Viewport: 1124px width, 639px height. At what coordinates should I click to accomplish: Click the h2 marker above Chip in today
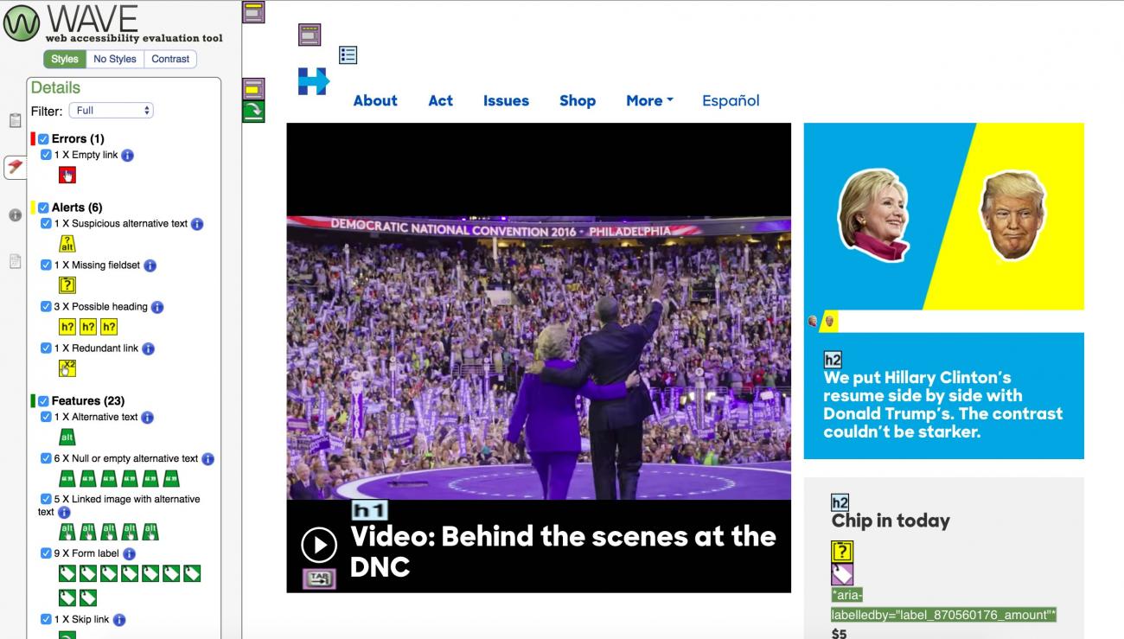(x=840, y=503)
